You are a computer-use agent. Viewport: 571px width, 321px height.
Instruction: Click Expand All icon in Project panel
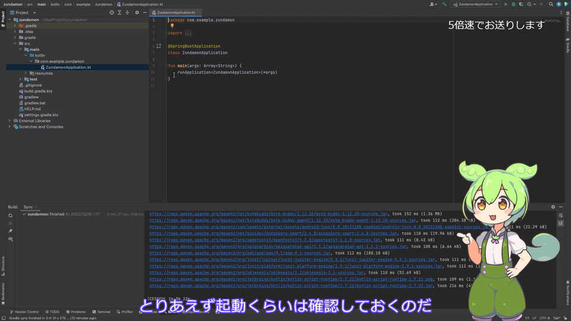tap(120, 12)
